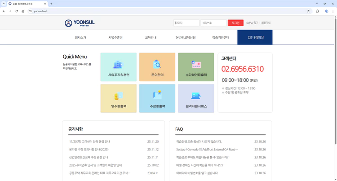The width and height of the screenshot is (337, 181).
Task: Click the red 로그인 button
Action: (235, 23)
